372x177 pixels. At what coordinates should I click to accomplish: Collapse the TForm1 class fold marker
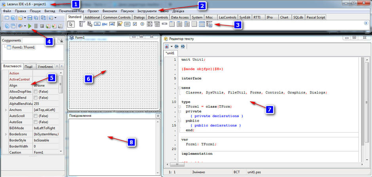pos(180,107)
